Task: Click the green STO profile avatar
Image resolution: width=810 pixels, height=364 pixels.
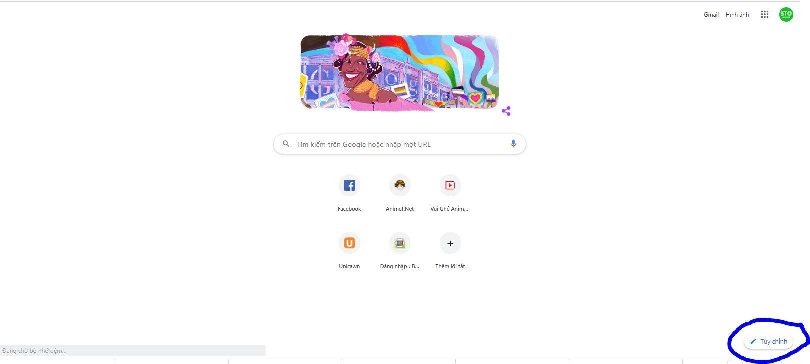Action: click(786, 14)
